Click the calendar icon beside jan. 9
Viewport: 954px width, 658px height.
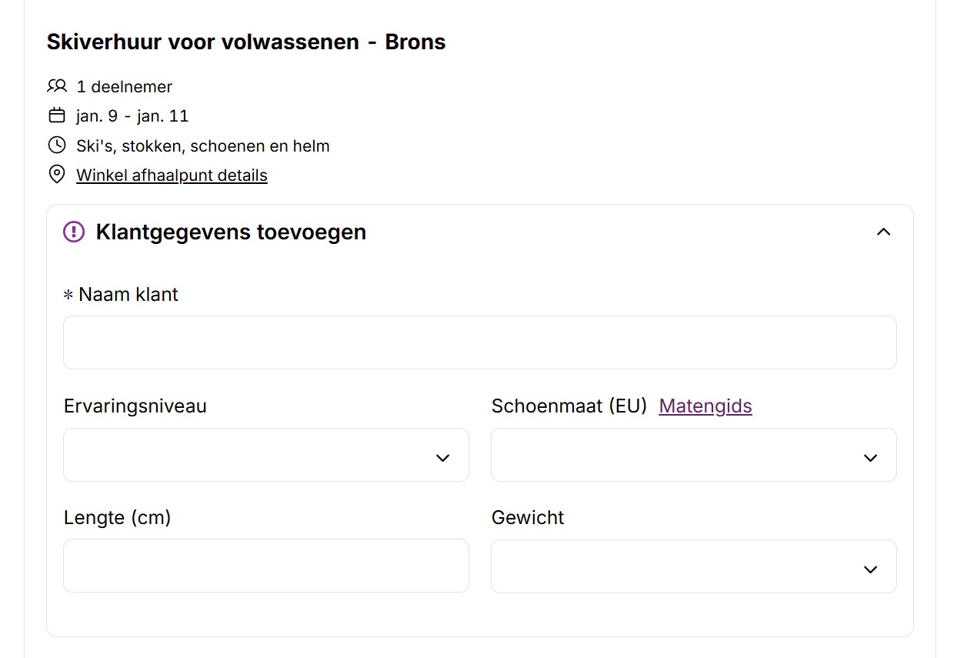tap(55, 114)
